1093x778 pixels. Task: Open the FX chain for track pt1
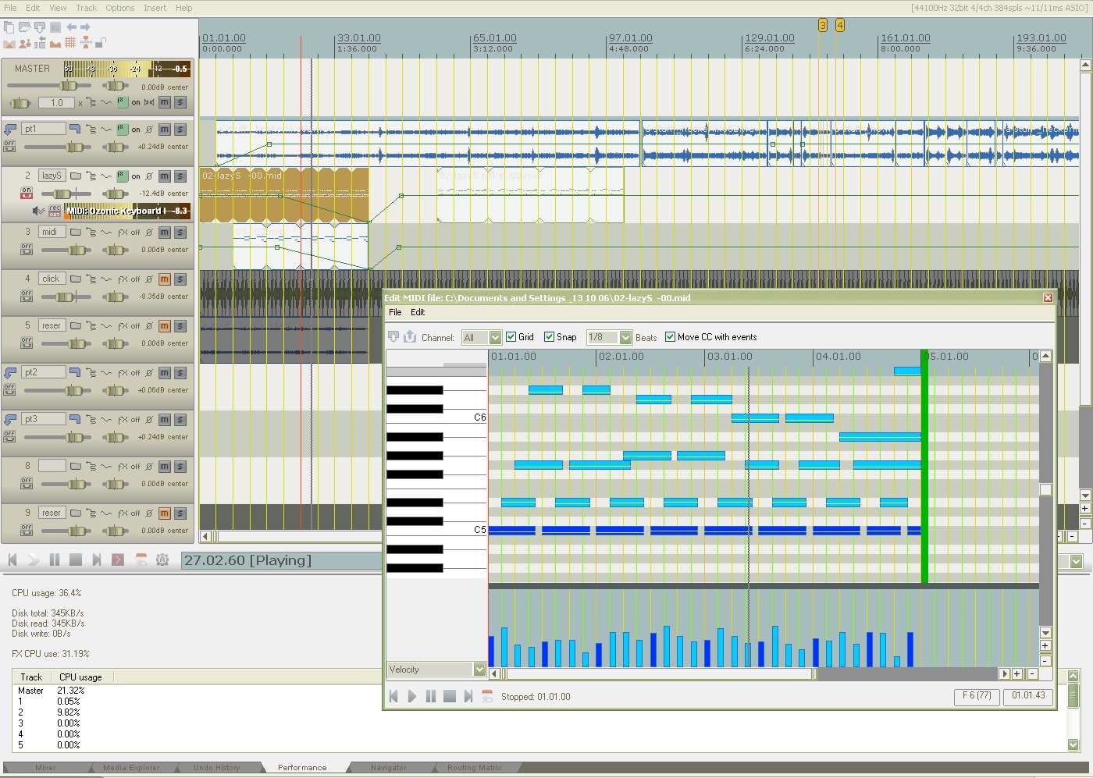click(122, 130)
